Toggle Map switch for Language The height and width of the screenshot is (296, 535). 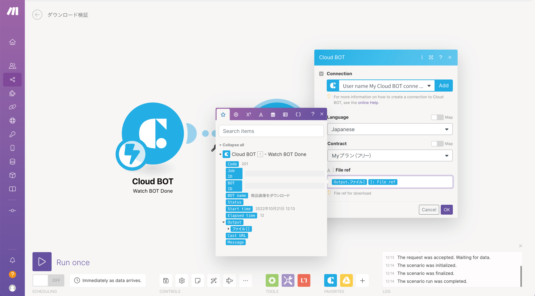[x=437, y=117]
